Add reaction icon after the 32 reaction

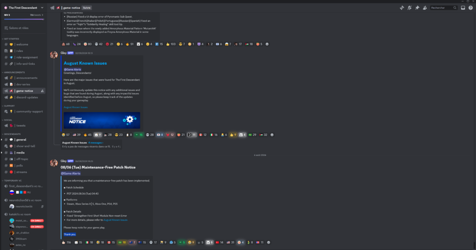click(272, 135)
